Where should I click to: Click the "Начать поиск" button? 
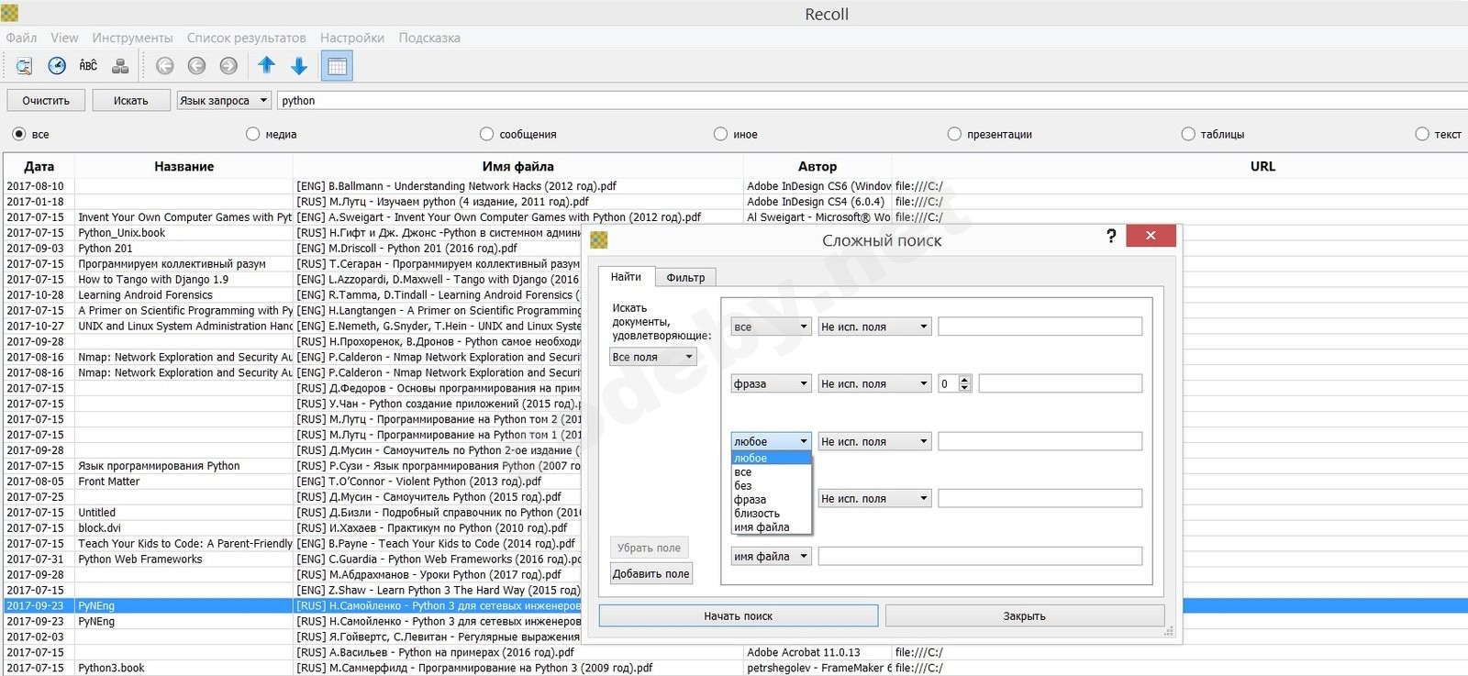coord(738,616)
